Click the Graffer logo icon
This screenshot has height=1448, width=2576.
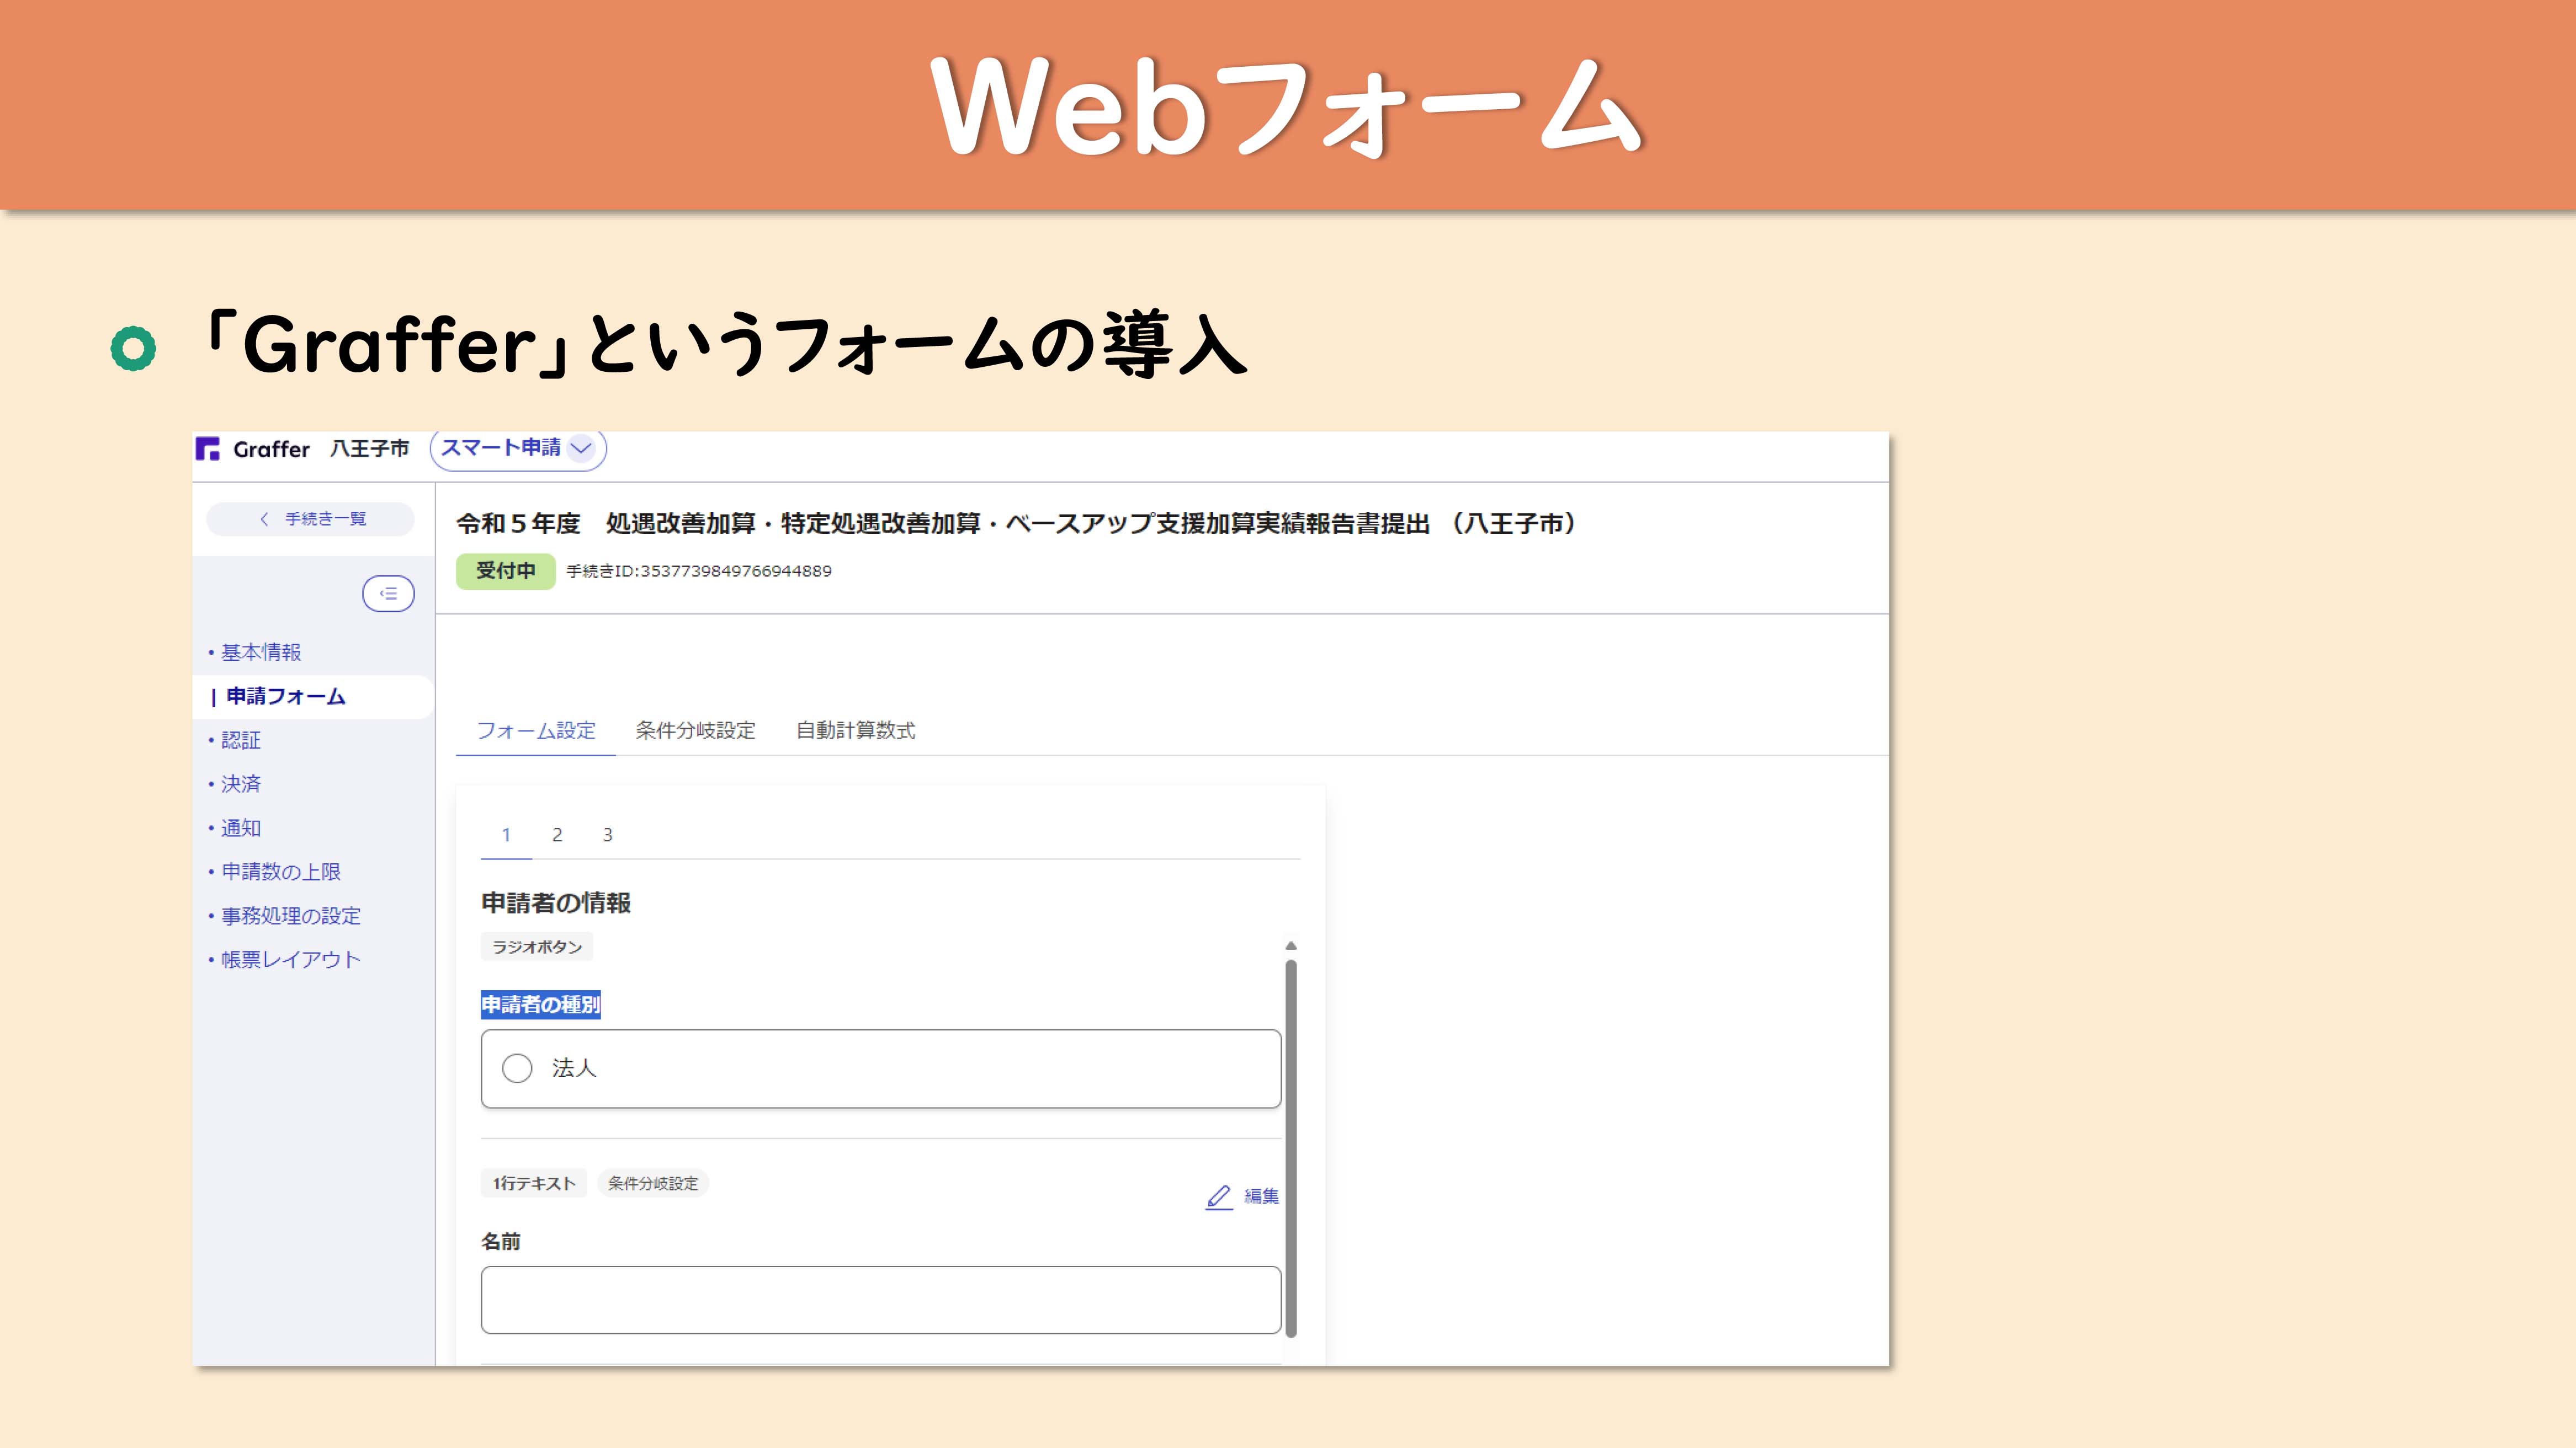point(208,448)
